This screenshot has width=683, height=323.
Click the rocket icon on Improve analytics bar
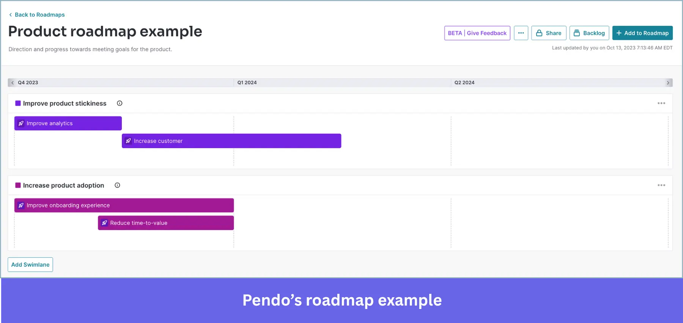pos(20,123)
